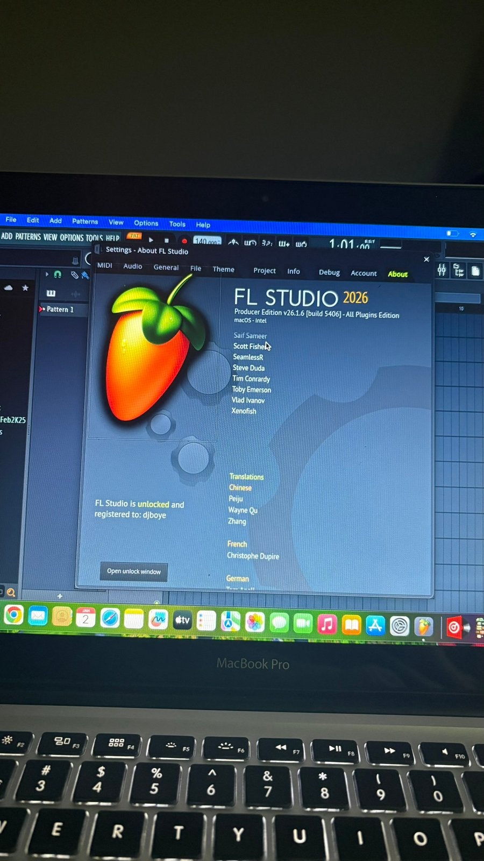Open the Tools menu in menu bar

(177, 224)
